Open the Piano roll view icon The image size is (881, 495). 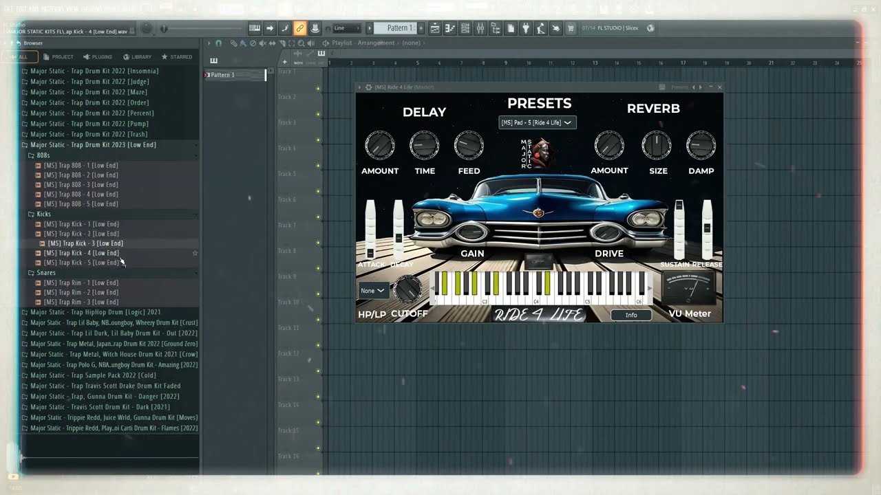[x=450, y=28]
